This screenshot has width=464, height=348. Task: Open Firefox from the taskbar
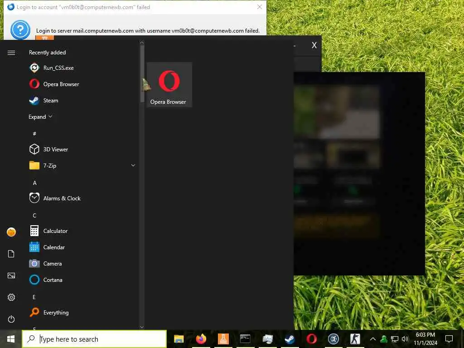[x=201, y=339]
